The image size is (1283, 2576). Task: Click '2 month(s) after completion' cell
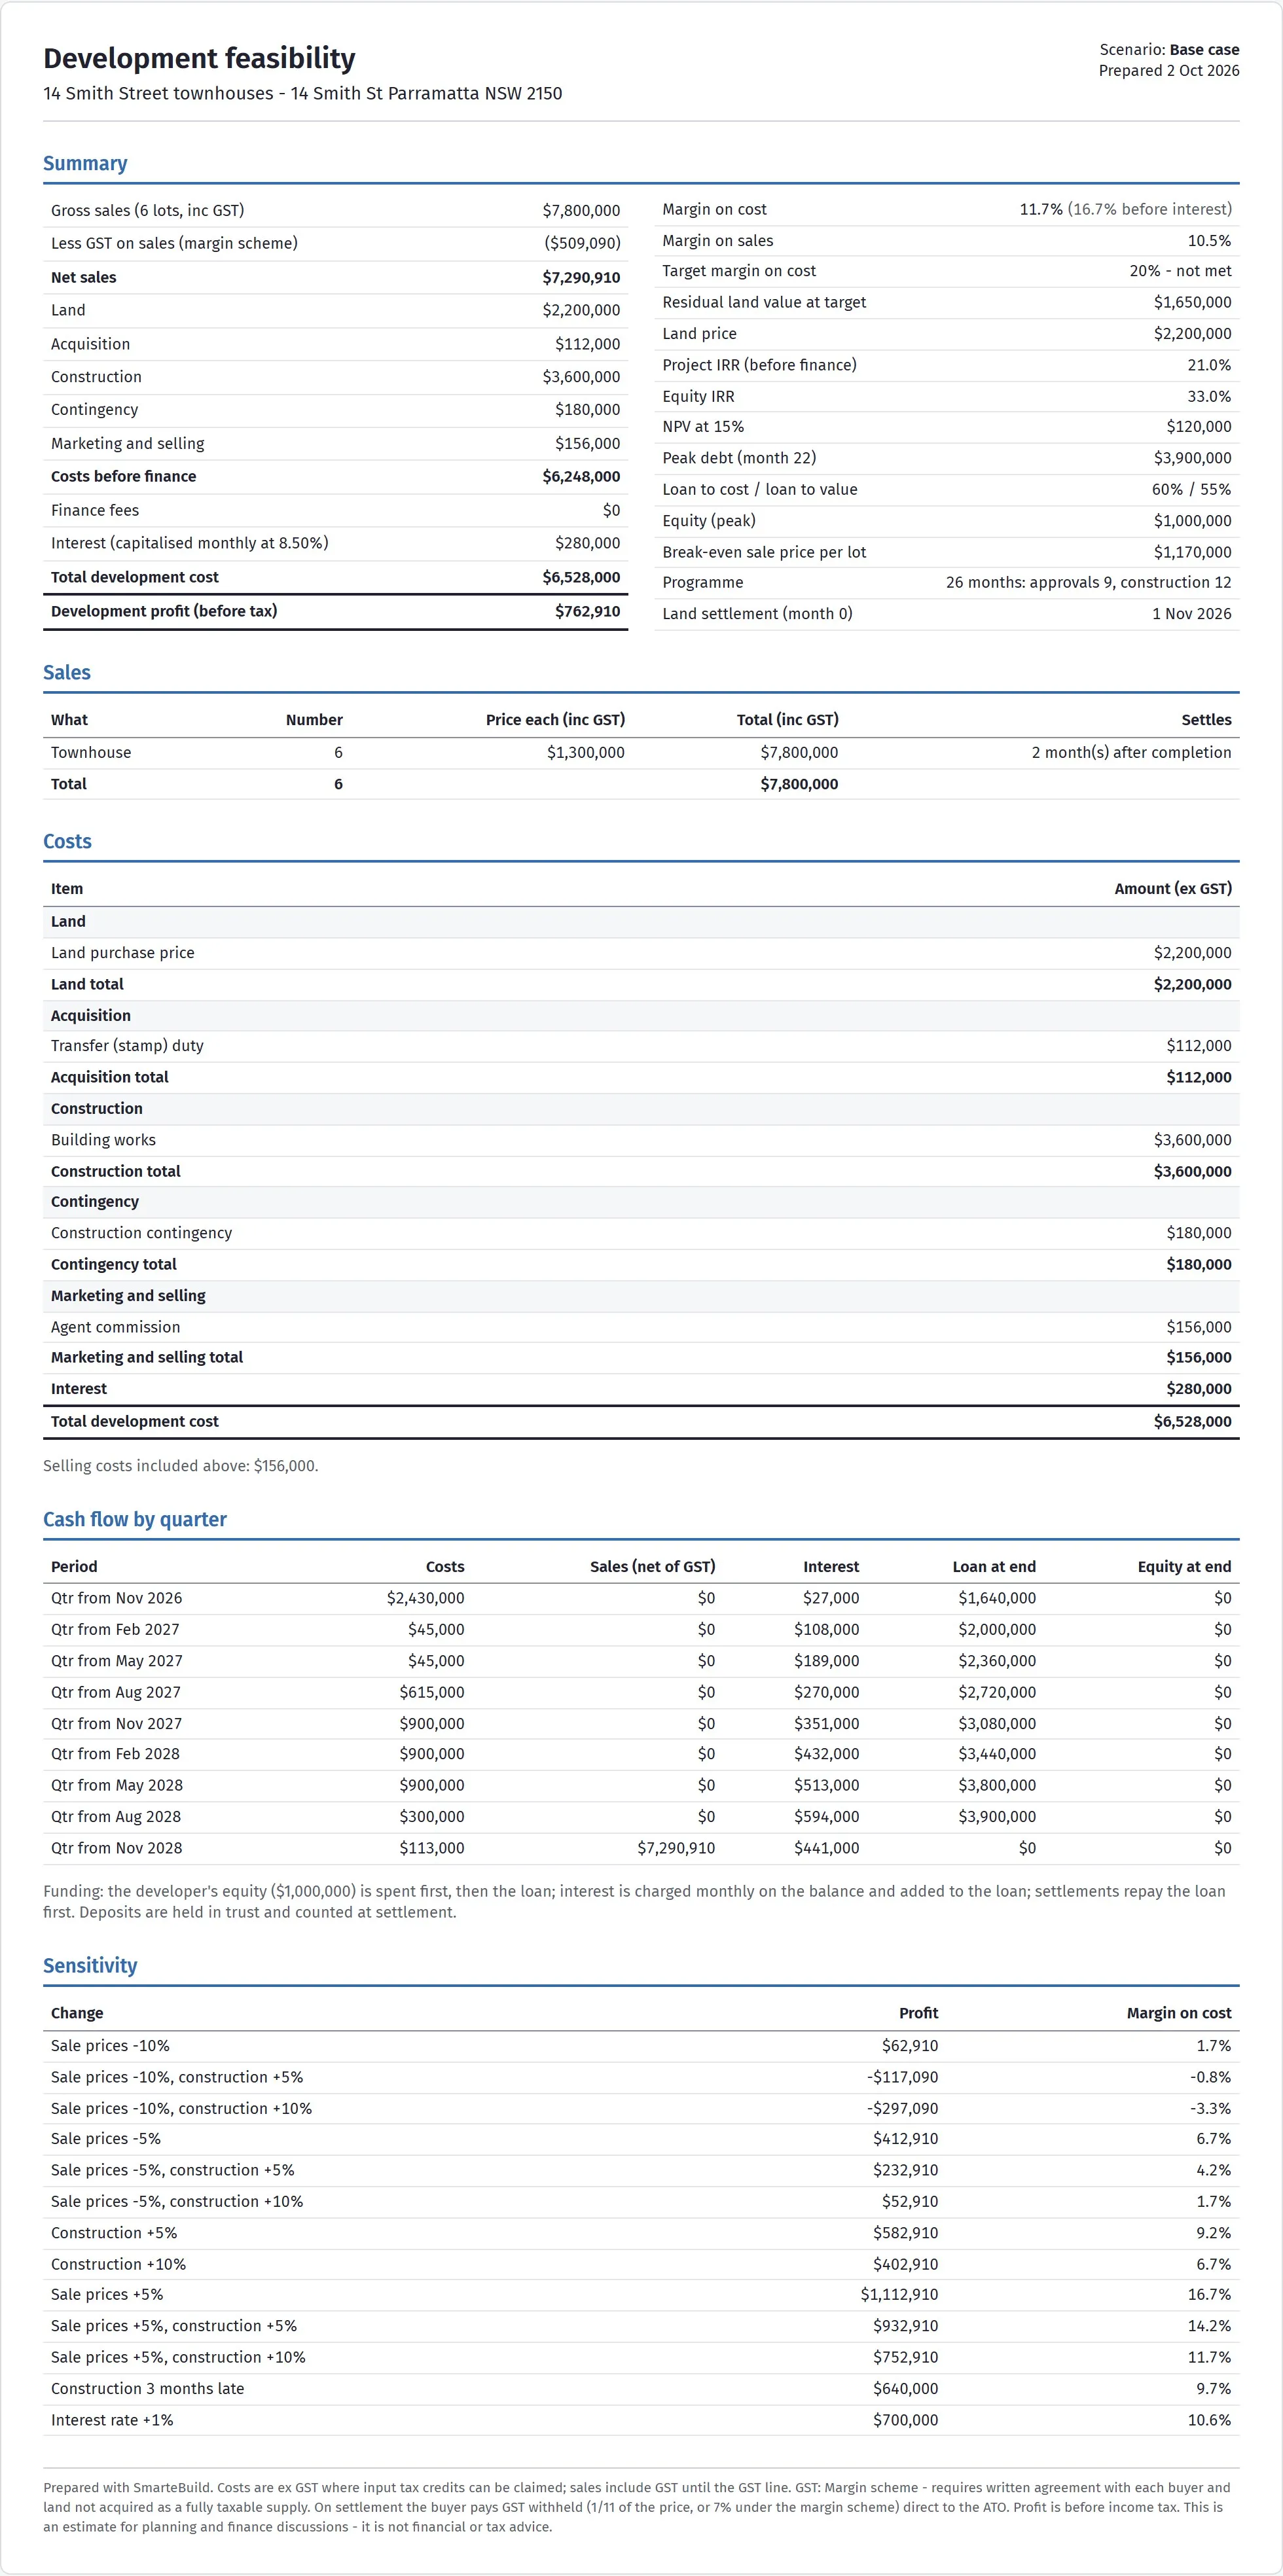point(1131,753)
